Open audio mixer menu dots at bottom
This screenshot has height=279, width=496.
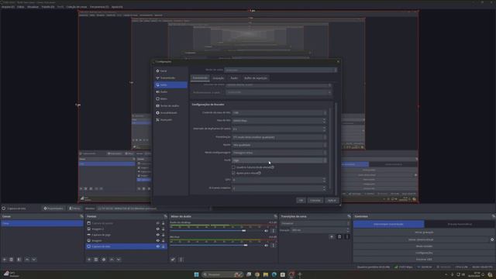pos(181,260)
